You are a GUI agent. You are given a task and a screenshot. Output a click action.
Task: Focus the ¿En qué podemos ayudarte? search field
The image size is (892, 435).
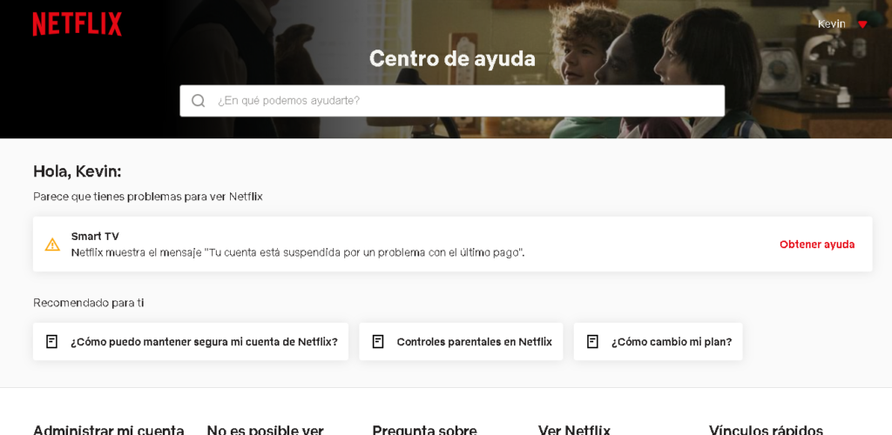pyautogui.click(x=452, y=101)
